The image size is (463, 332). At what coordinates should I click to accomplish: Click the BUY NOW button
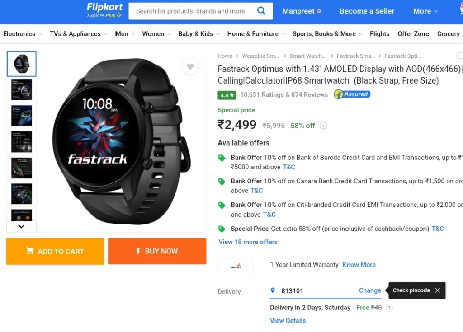click(x=157, y=251)
